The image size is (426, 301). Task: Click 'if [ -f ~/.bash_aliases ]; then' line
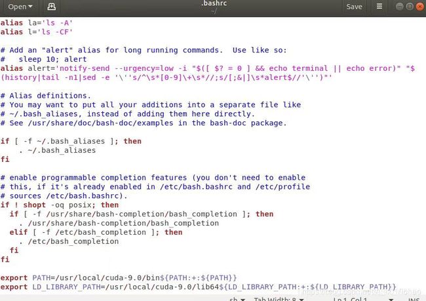71,142
